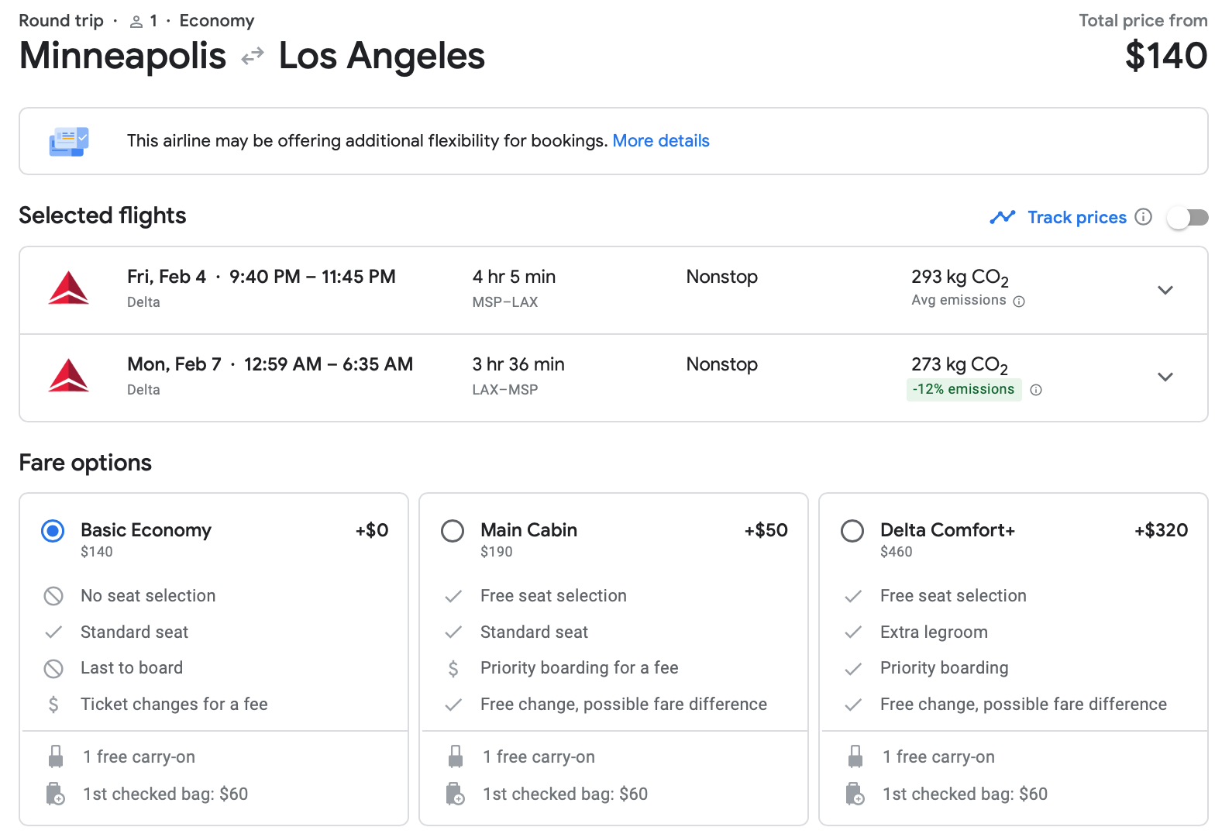Click the round-trip arrows between cities

pos(253,57)
